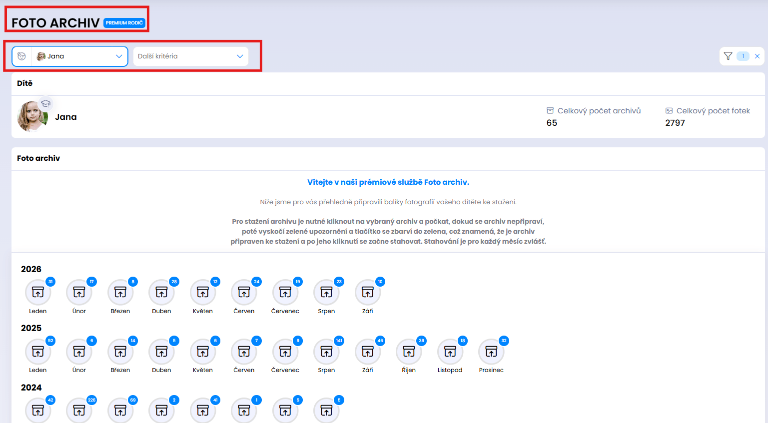768x423 pixels.
Task: Open the Únor 2025 archive icon
Action: (x=79, y=352)
